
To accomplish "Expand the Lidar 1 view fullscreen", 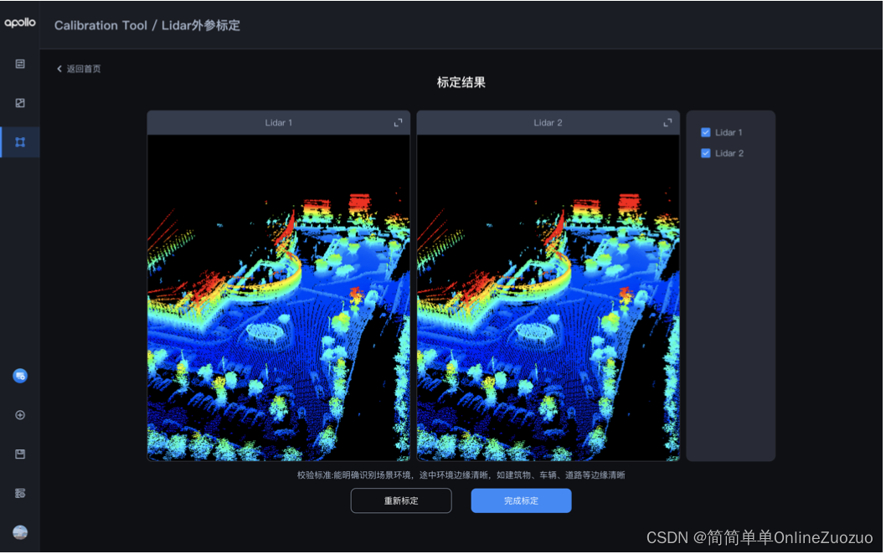I will (399, 122).
